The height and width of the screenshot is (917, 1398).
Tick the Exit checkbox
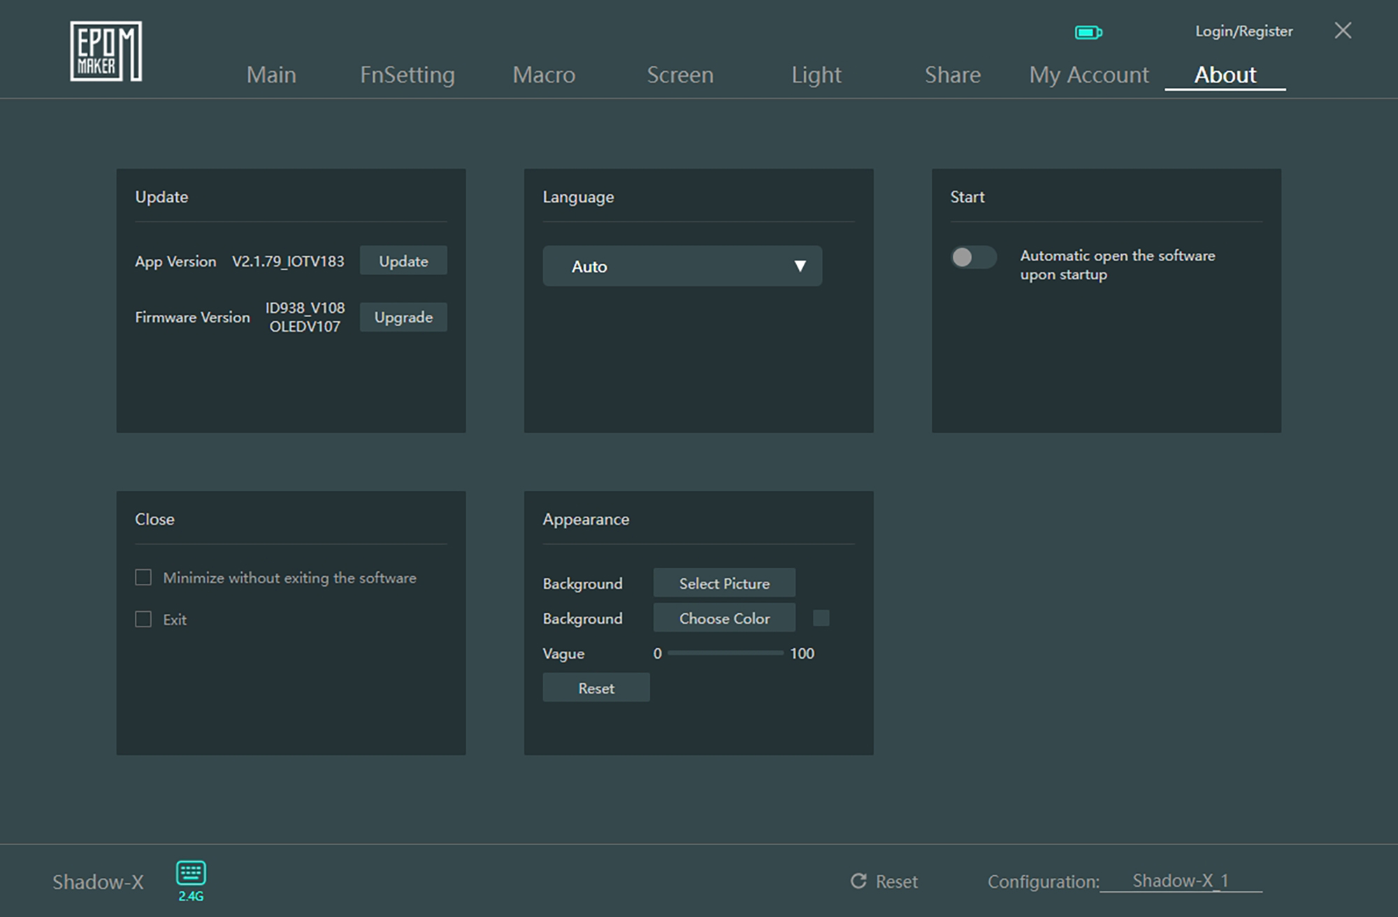143,619
